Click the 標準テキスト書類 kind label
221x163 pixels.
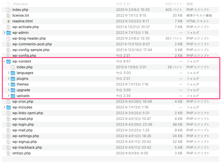tap(199, 15)
